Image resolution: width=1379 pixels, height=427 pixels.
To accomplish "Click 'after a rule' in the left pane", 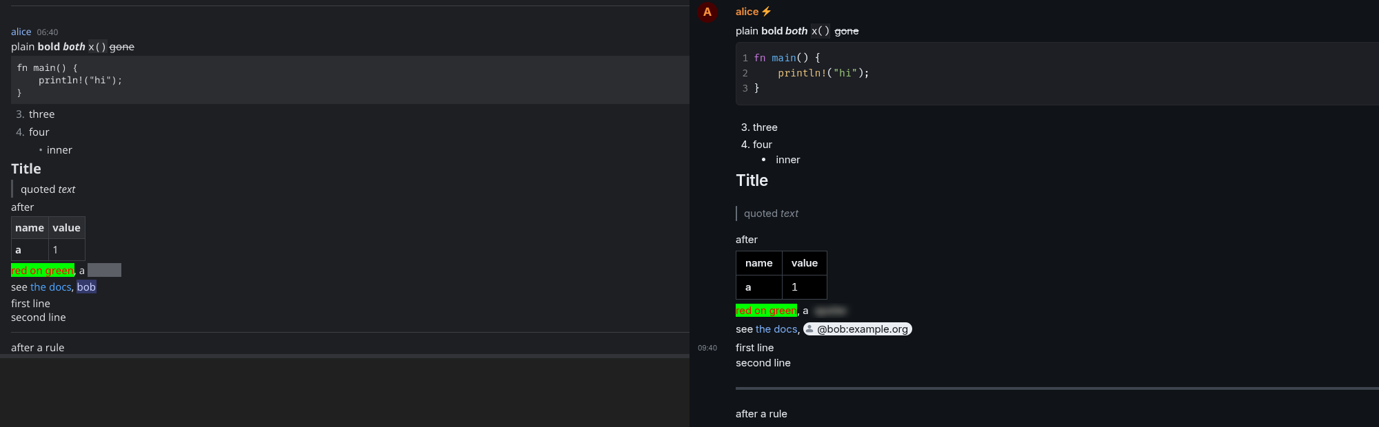I will 37,348.
